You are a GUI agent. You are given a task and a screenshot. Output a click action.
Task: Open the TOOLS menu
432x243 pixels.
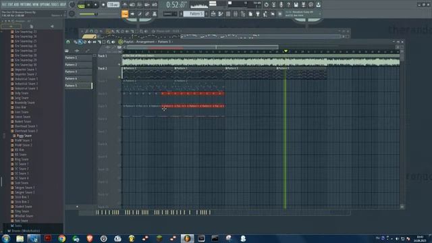[x=55, y=5]
